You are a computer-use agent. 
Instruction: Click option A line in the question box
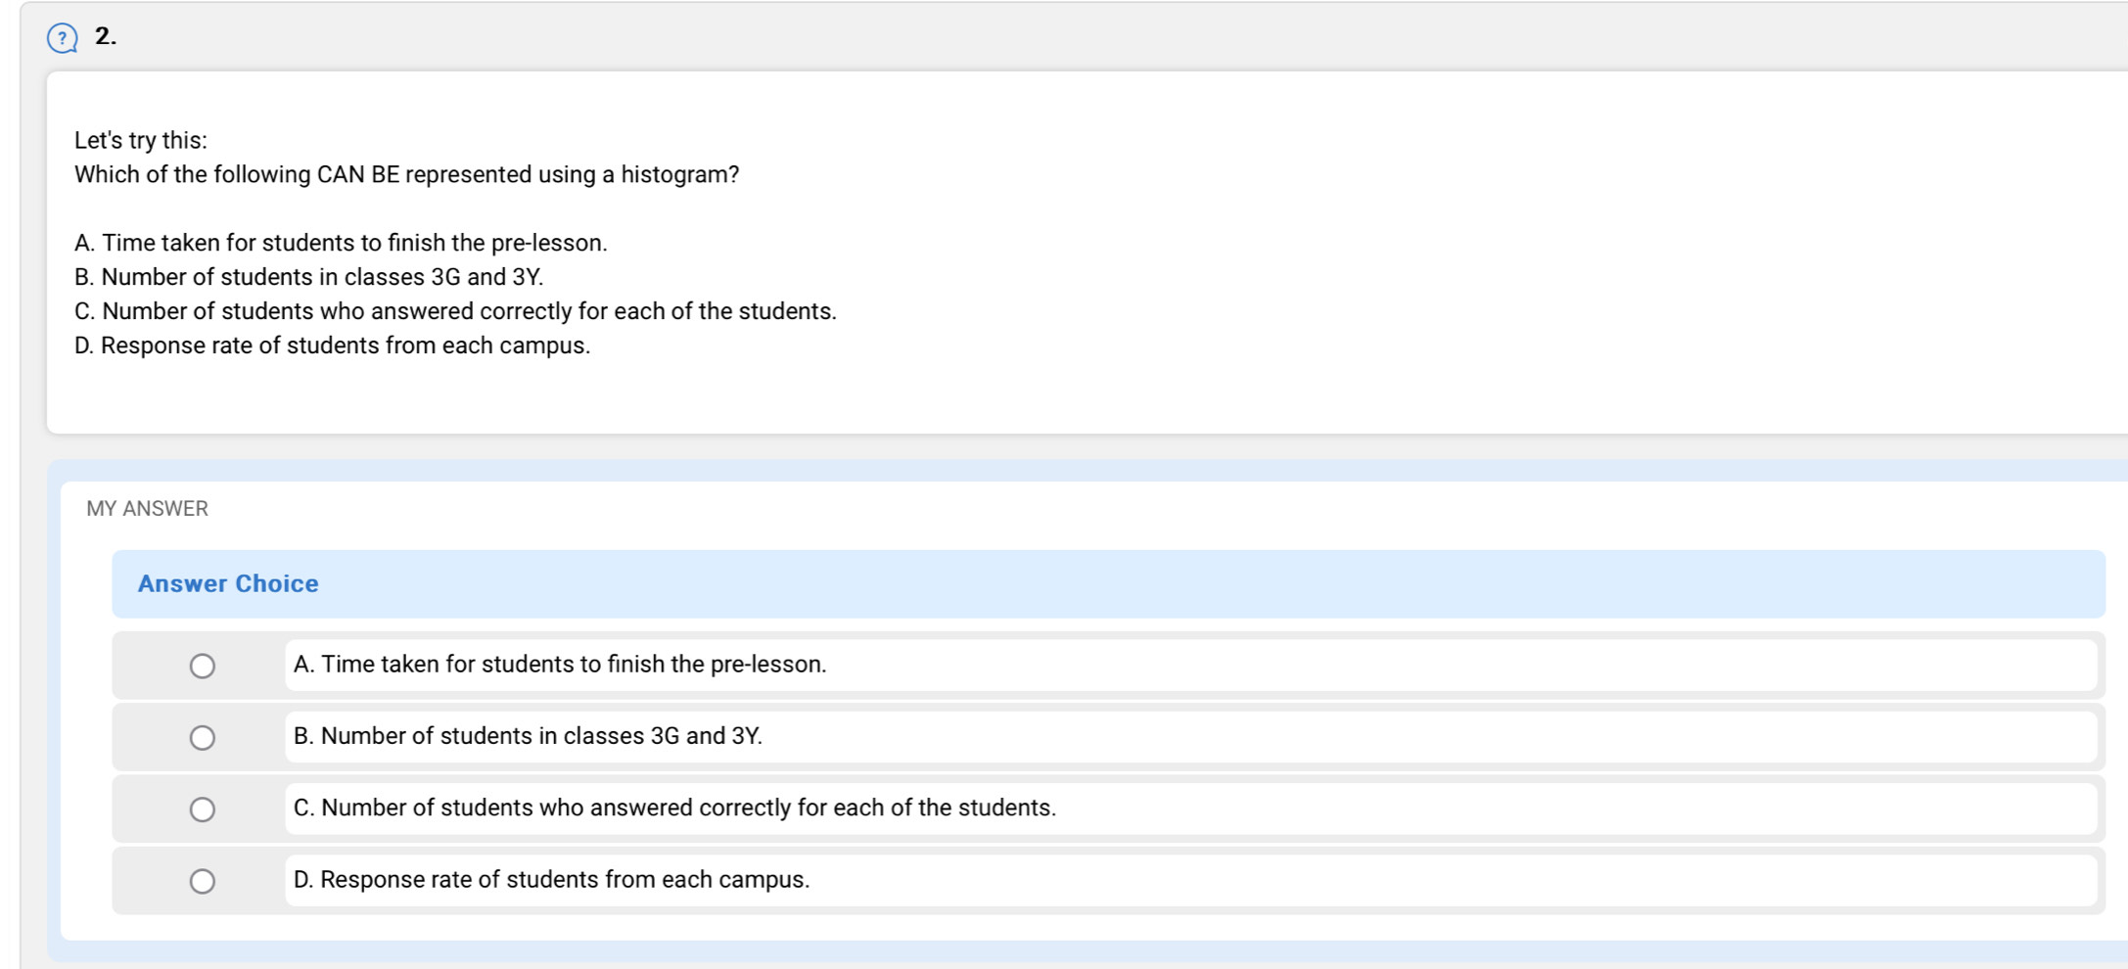341,243
